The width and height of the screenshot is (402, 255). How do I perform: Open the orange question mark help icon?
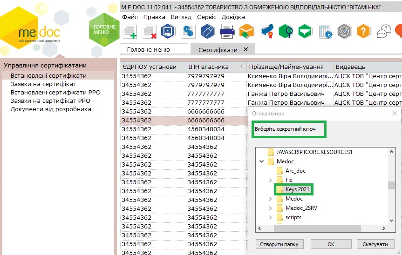click(x=364, y=32)
